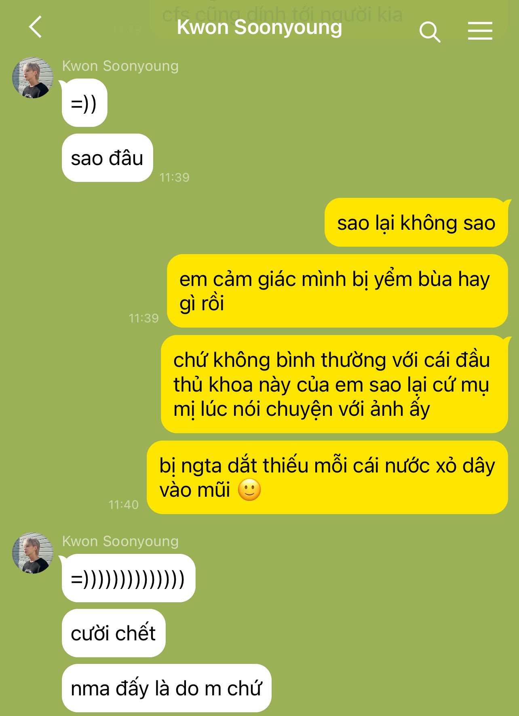519x716 pixels.
Task: Tap the "yểm bùa" yellow message
Action: [x=337, y=291]
